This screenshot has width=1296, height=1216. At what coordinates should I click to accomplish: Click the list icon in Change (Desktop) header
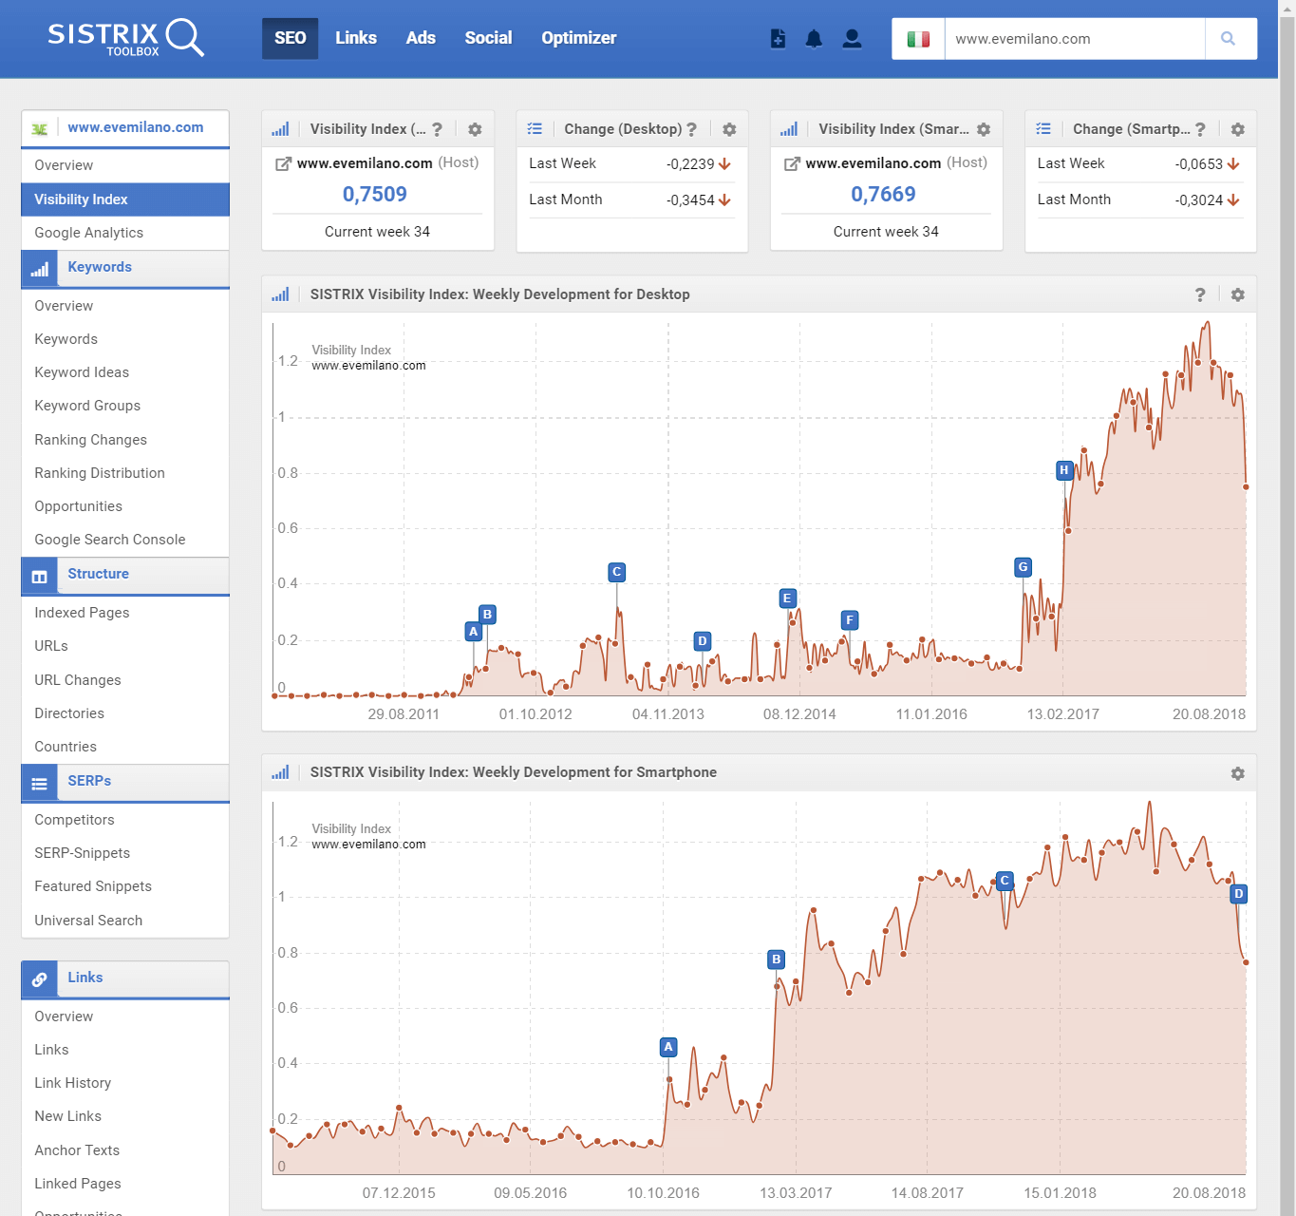(x=535, y=129)
